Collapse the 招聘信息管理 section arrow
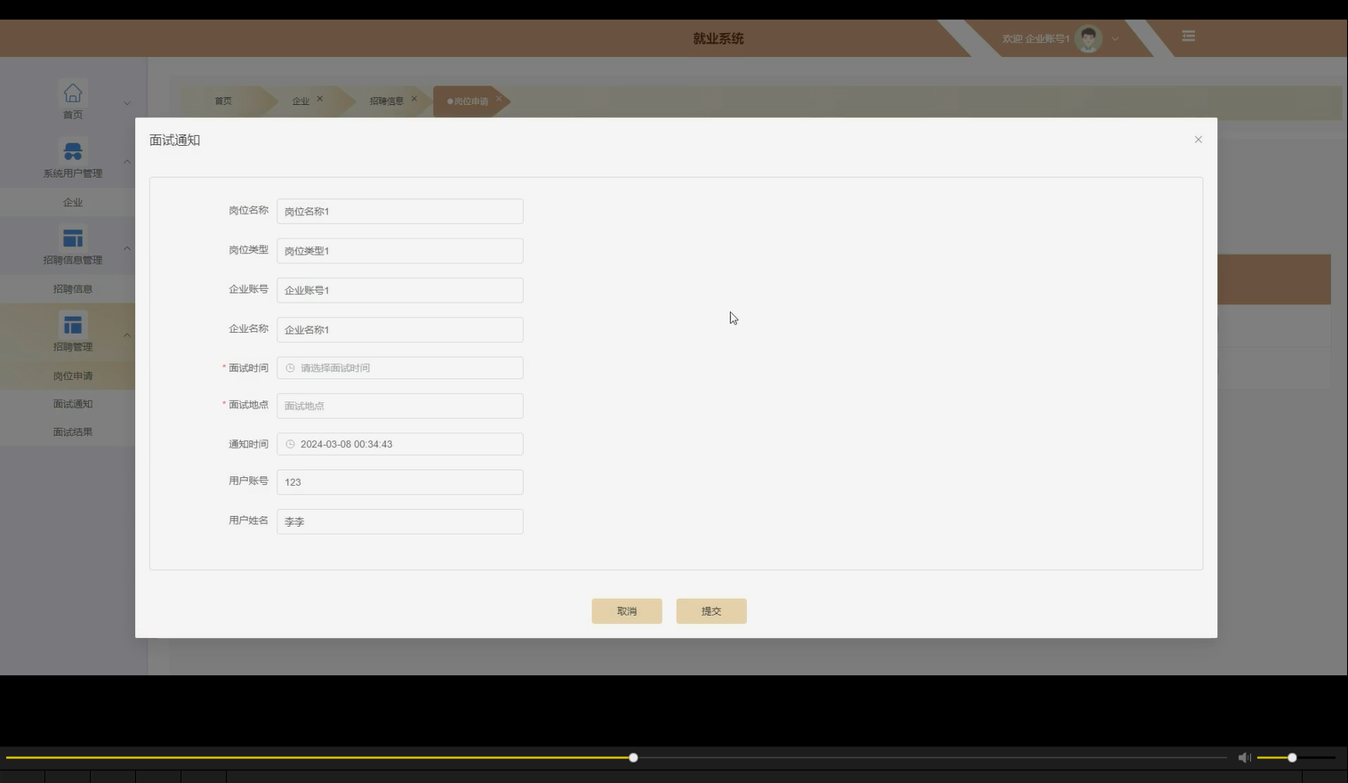Viewport: 1348px width, 783px height. 126,248
